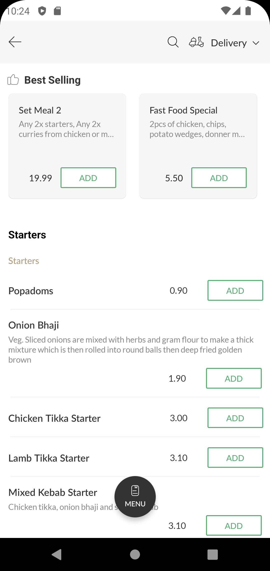Add Set Meal 2 to order
The image size is (270, 571).
point(88,178)
